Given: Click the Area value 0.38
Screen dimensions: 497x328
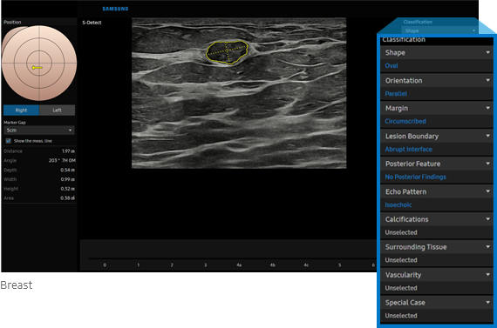Looking at the screenshot, I should pos(68,198).
